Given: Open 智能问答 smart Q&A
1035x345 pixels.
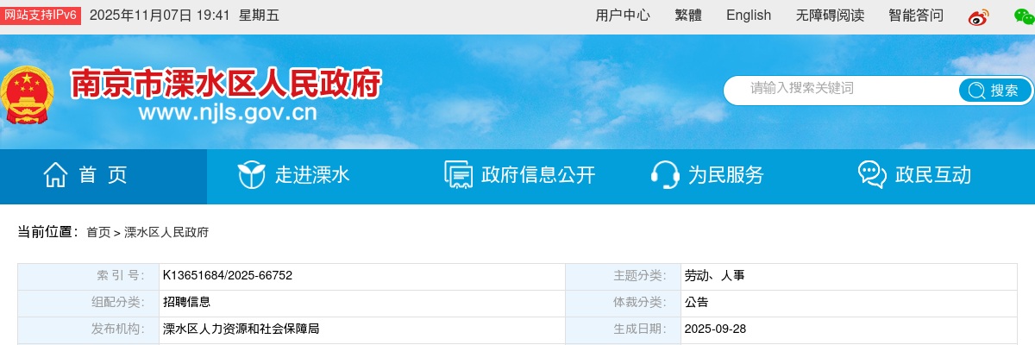Looking at the screenshot, I should (916, 16).
